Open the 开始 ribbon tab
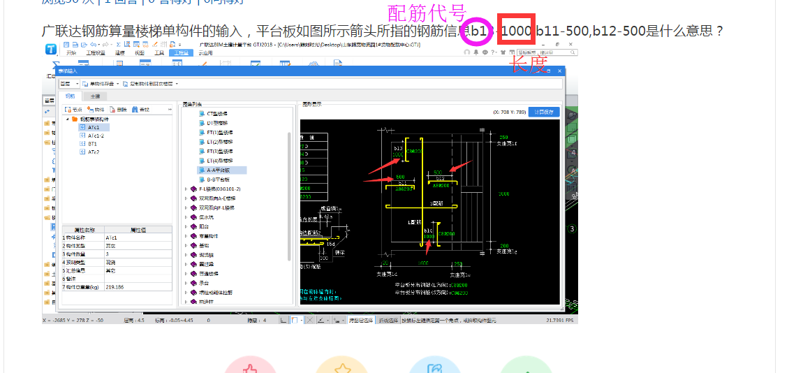 click(x=71, y=53)
